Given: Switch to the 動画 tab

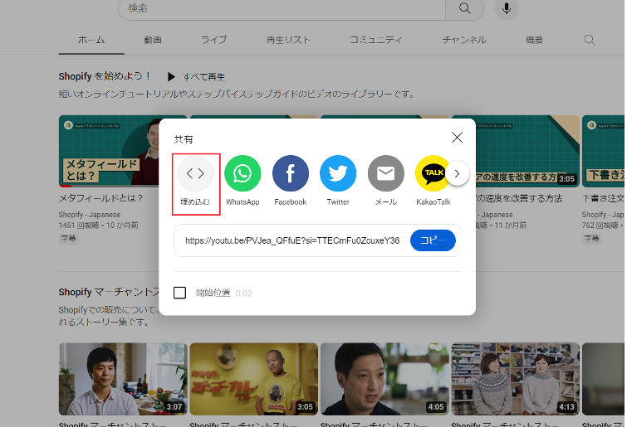Looking at the screenshot, I should click(153, 40).
